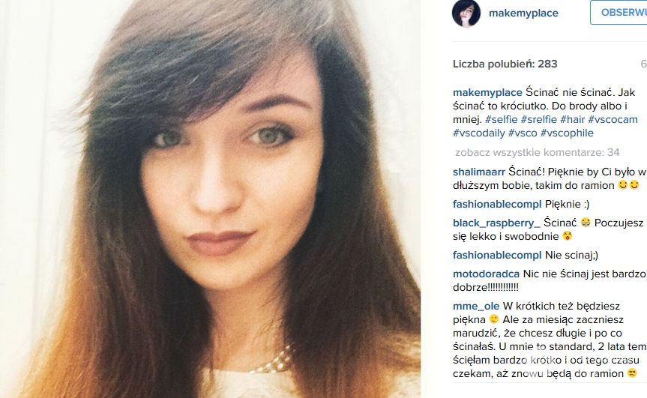Click the selfie photo of the post

[211, 199]
